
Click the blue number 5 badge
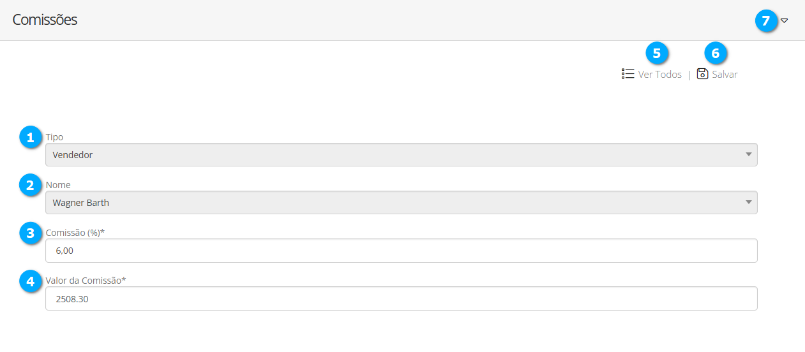tap(657, 52)
